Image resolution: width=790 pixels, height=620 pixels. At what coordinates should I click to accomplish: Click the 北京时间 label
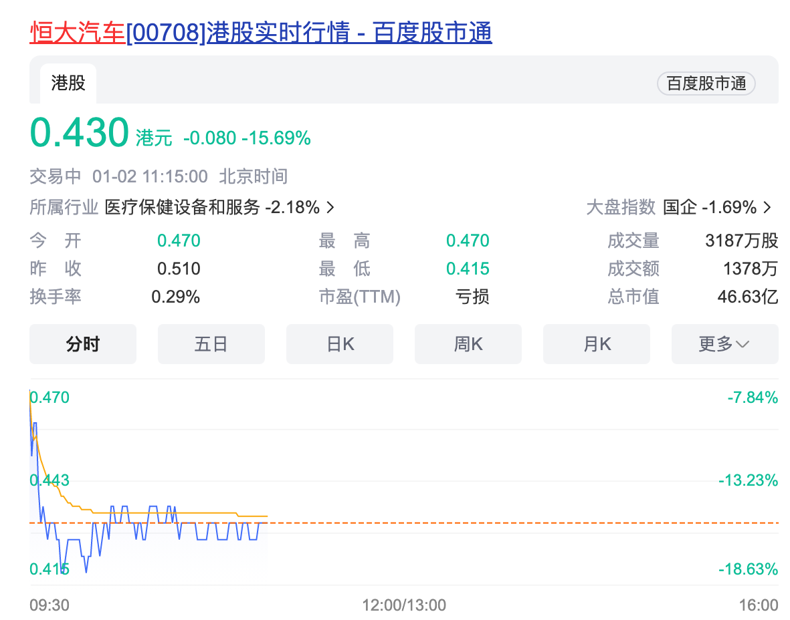tap(254, 176)
